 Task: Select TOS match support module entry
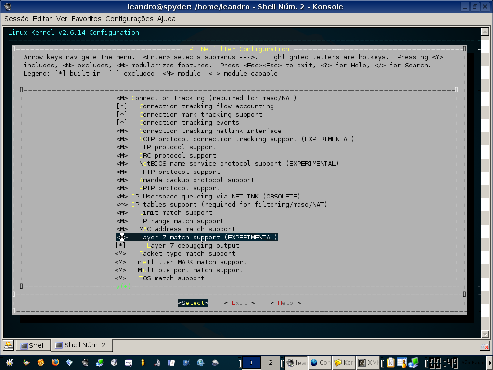click(159, 278)
